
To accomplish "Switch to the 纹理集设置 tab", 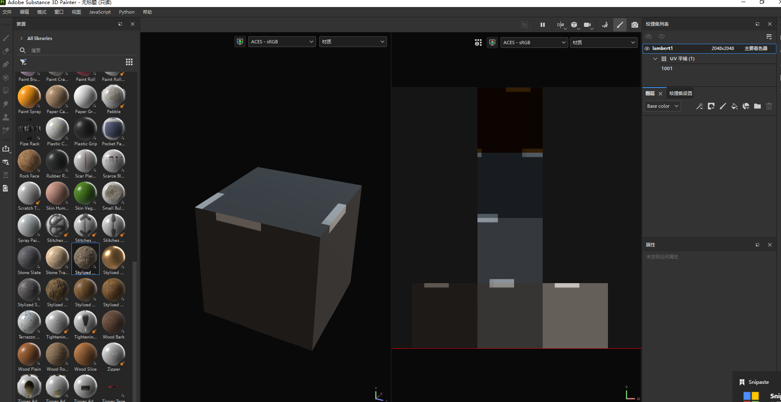I will pyautogui.click(x=681, y=93).
